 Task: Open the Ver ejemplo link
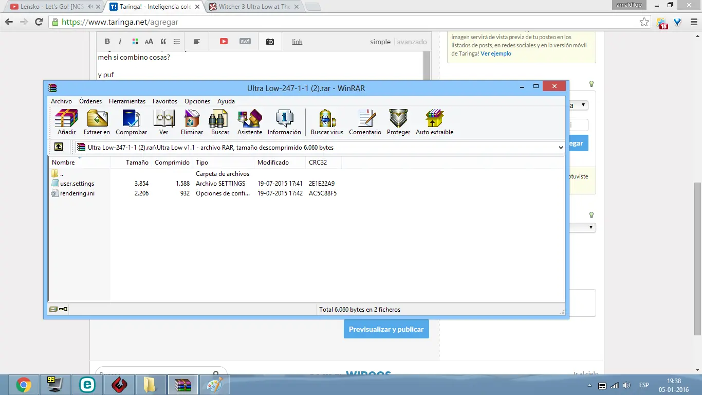click(496, 53)
